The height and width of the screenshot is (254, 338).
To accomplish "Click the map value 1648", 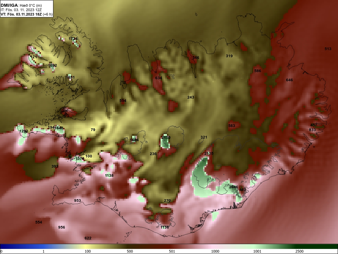I will click(x=59, y=128).
